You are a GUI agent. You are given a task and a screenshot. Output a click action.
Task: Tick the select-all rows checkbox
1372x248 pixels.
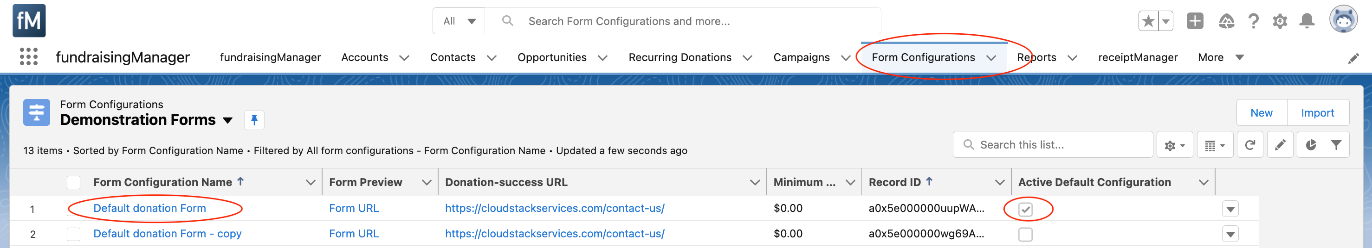(73, 183)
